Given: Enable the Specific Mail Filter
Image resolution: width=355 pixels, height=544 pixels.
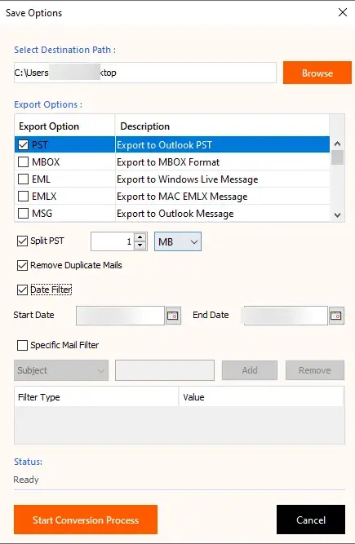Looking at the screenshot, I should tap(22, 345).
